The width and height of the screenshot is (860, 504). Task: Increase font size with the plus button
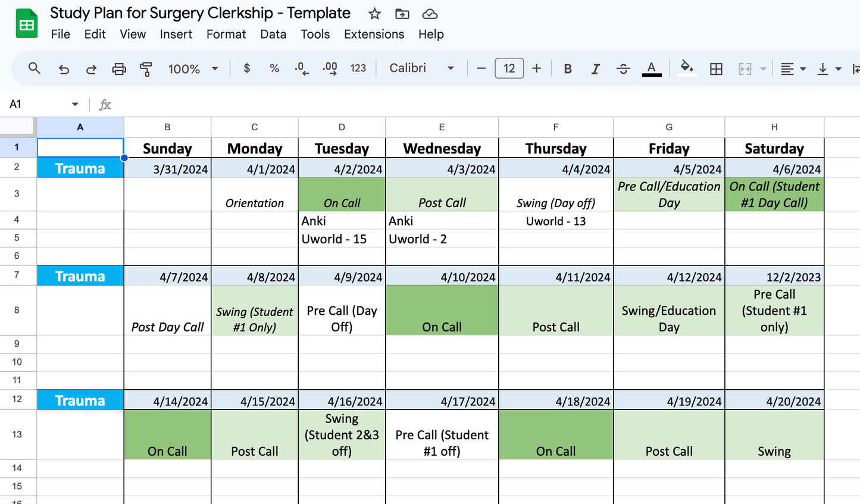click(x=536, y=68)
